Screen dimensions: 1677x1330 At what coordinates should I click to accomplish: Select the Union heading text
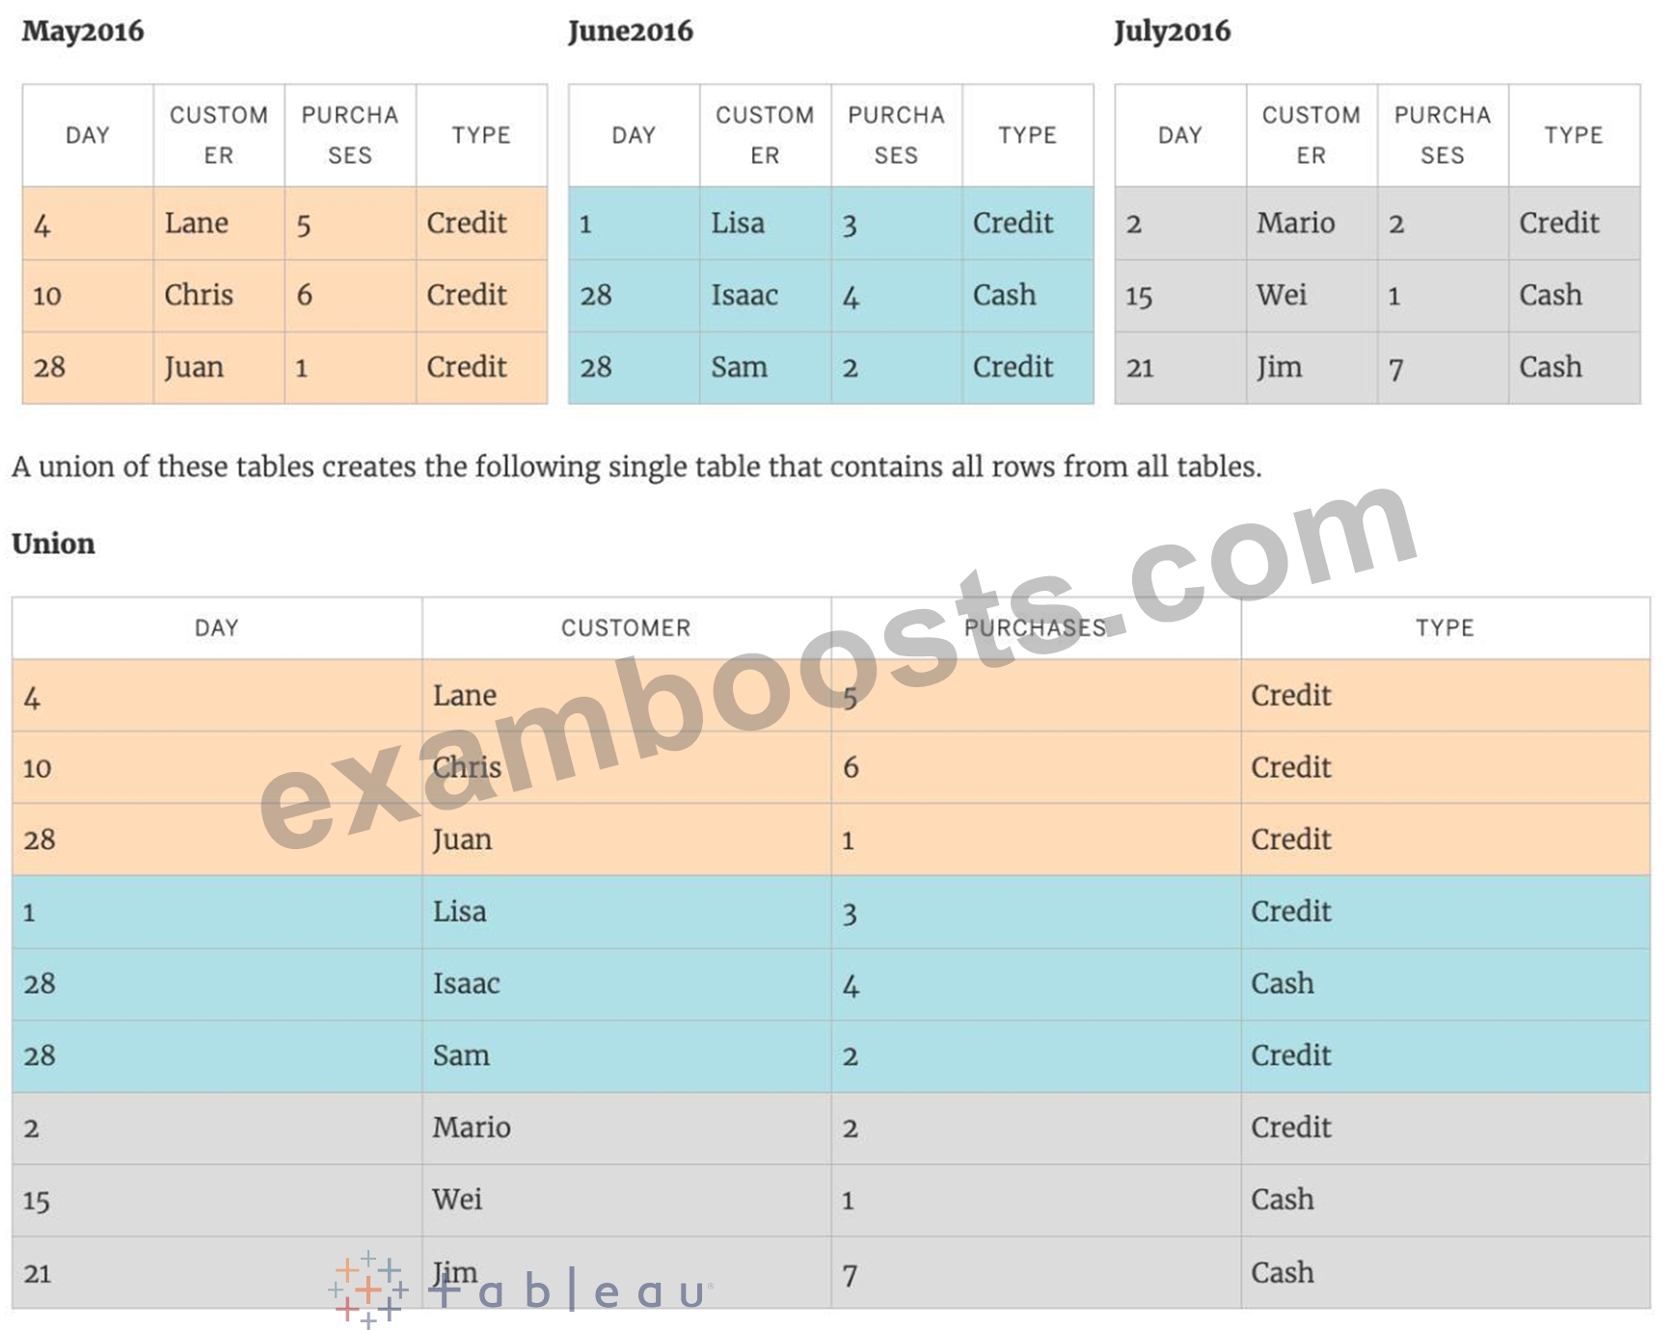(53, 544)
